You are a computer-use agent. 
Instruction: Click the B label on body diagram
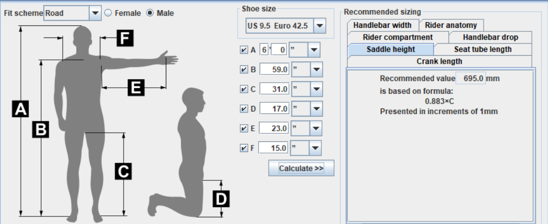(x=41, y=129)
